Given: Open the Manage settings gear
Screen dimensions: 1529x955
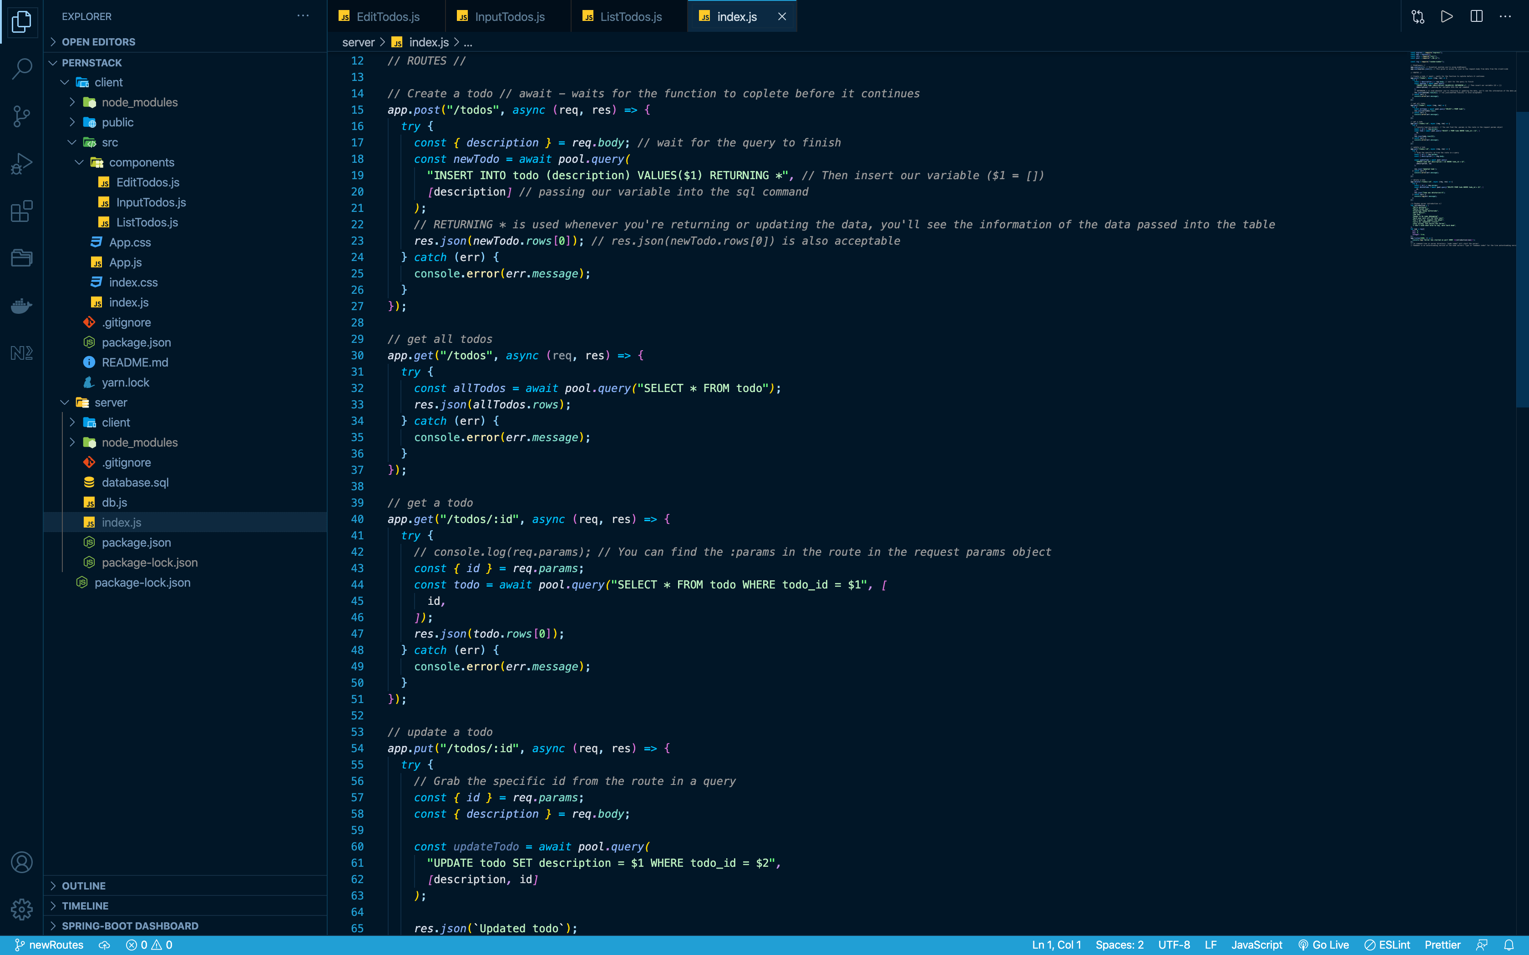Looking at the screenshot, I should click(21, 910).
